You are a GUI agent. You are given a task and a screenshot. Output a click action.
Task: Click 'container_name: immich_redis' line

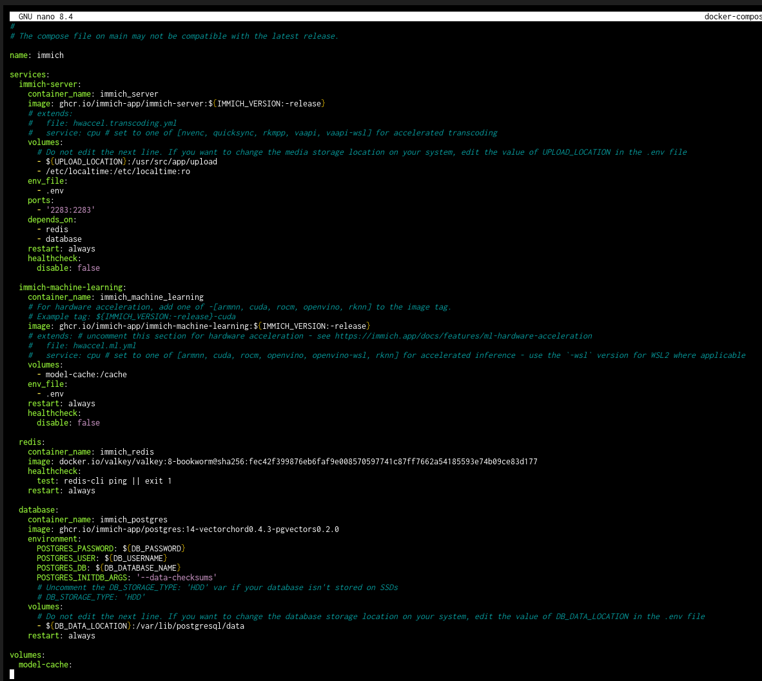point(91,452)
